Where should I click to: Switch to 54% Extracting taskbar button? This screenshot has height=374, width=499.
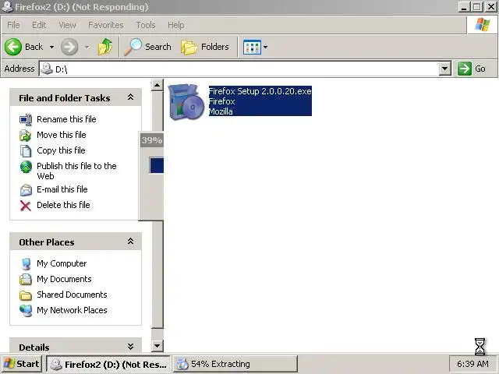(235, 364)
